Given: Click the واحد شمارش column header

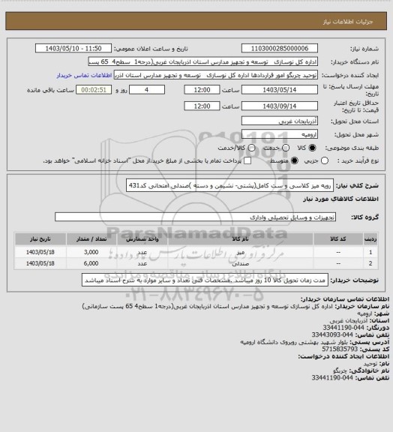Looking at the screenshot, I should 142,238.
